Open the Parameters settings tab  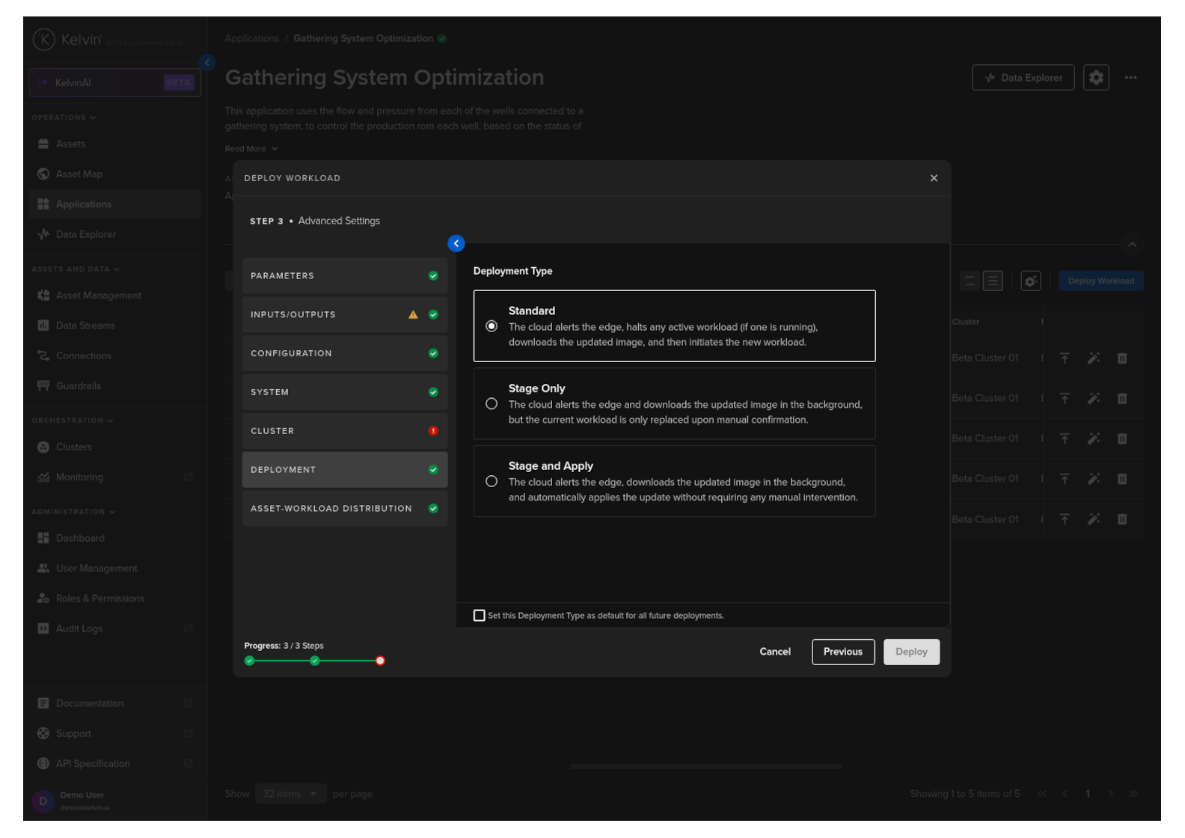(344, 276)
